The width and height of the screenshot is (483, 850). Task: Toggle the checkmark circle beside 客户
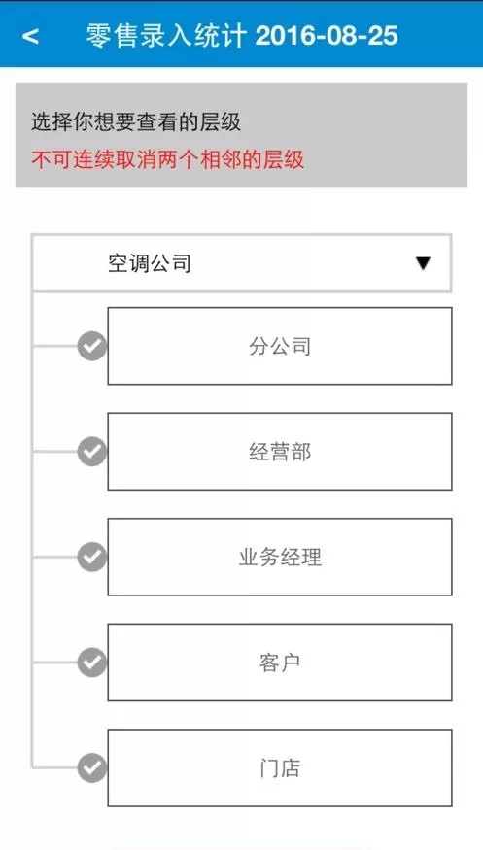pyautogui.click(x=92, y=662)
